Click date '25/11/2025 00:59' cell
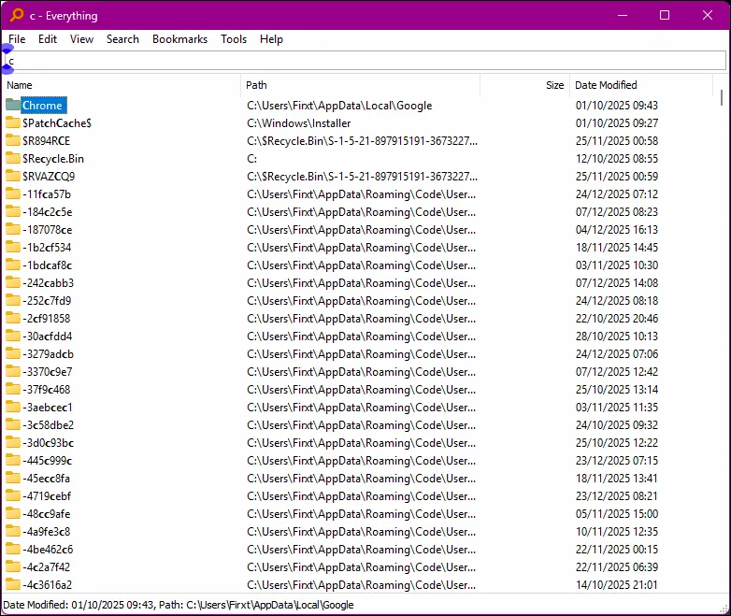The image size is (731, 616). pyautogui.click(x=617, y=177)
